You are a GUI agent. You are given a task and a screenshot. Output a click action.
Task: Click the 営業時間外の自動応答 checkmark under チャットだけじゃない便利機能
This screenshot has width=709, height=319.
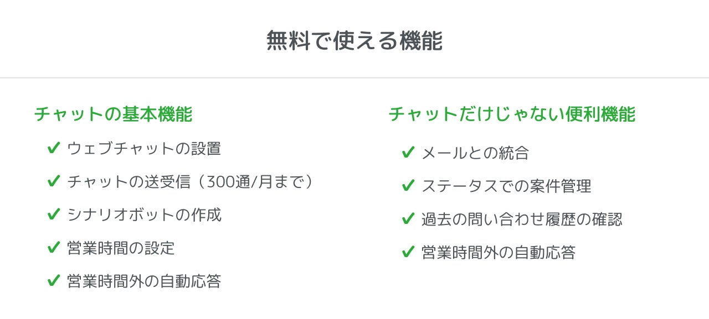[408, 252]
